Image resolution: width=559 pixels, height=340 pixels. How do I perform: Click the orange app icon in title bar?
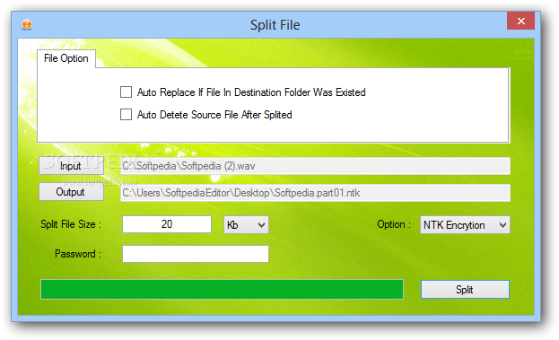point(27,24)
